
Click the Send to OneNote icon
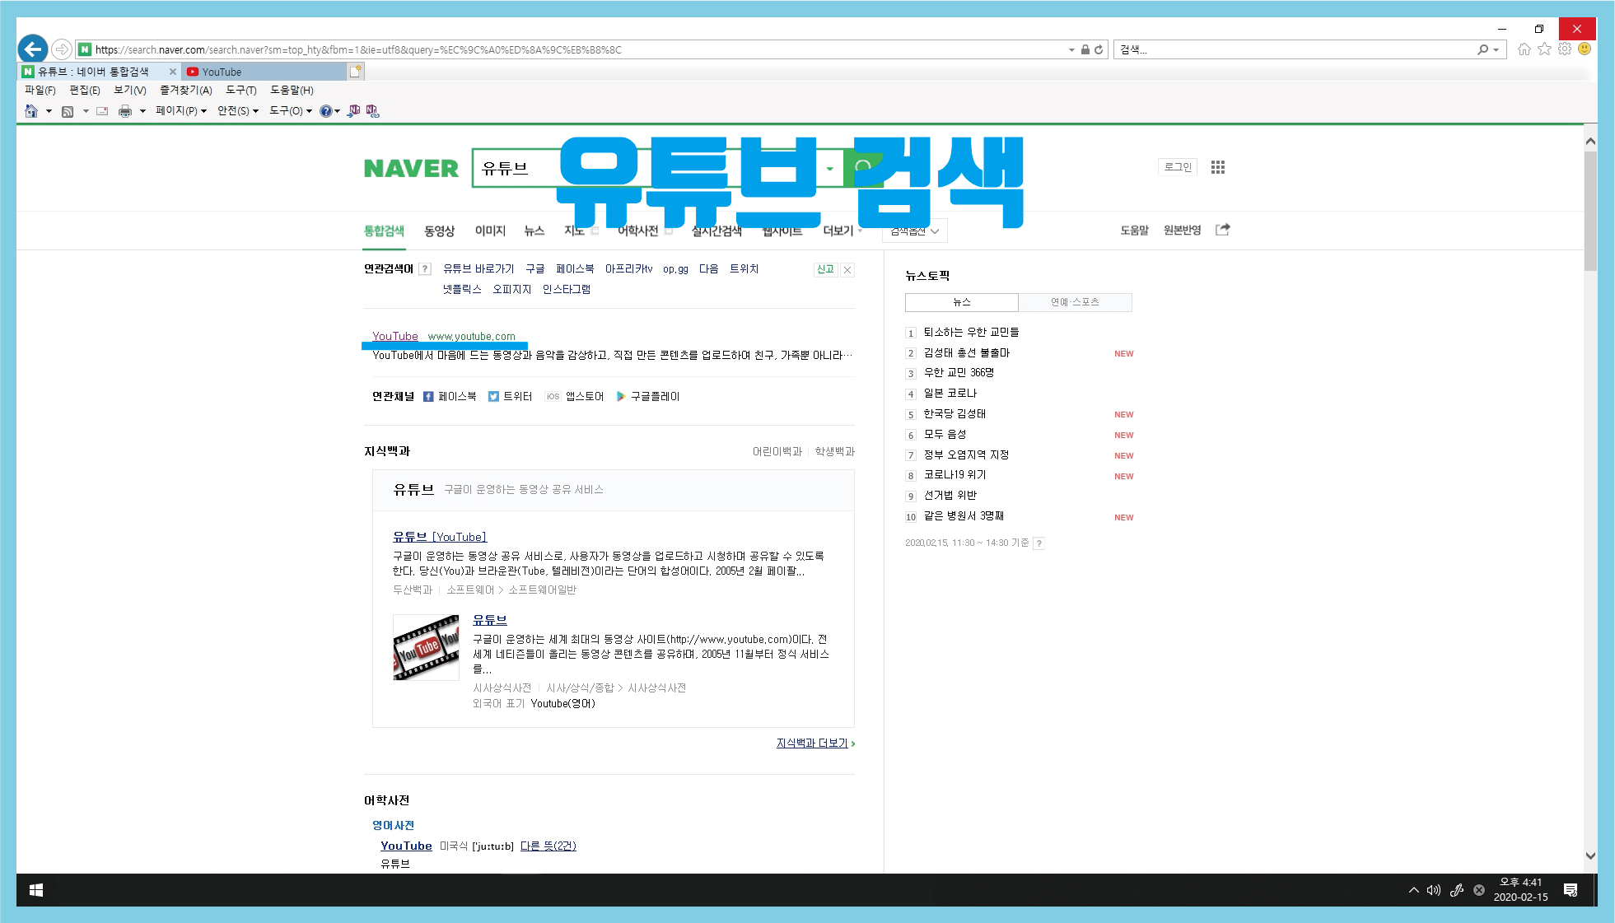[354, 111]
